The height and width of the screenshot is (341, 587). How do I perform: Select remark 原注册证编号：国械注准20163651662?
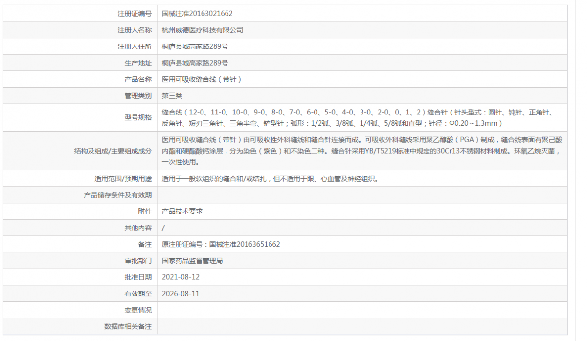point(221,244)
